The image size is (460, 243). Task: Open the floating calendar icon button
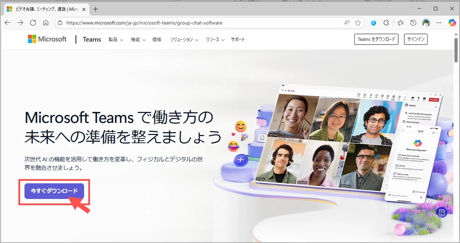coord(442,212)
